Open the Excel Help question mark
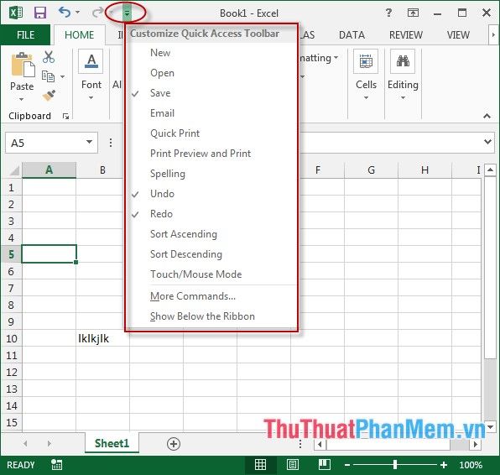Image resolution: width=500 pixels, height=475 pixels. pyautogui.click(x=388, y=13)
